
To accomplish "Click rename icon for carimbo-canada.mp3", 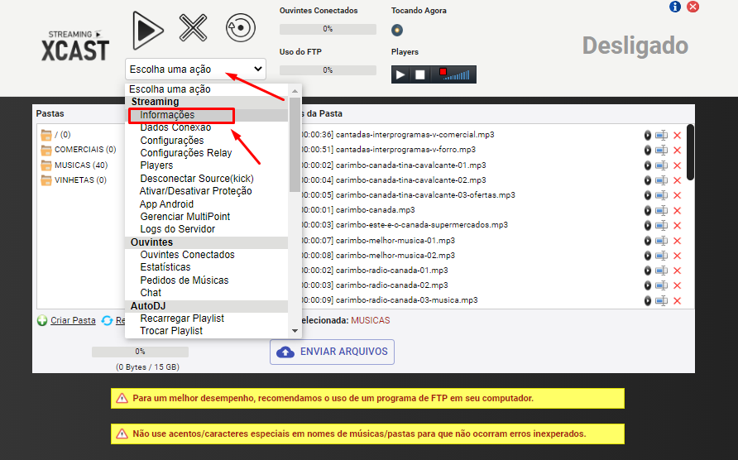I will click(661, 210).
